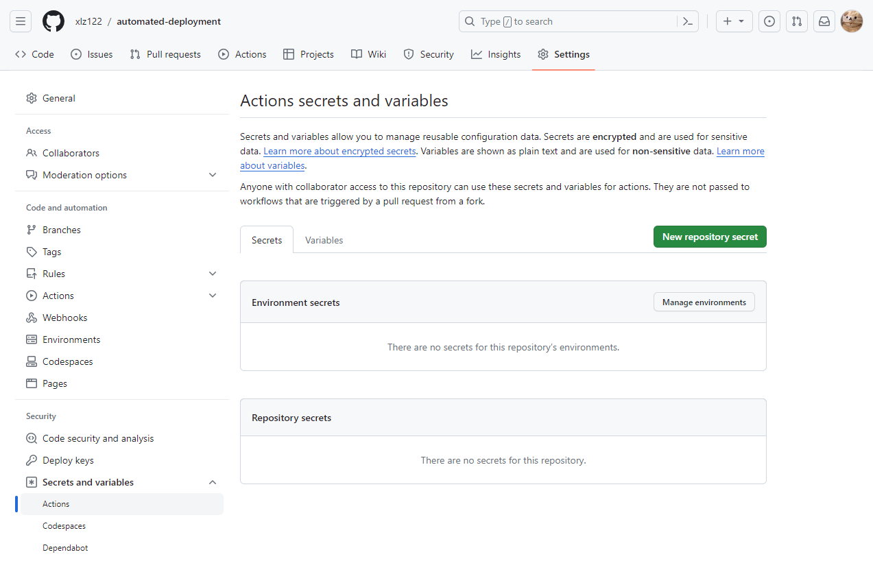Follow Learn more about encrypted secrets link
873x561 pixels.
pyautogui.click(x=339, y=151)
